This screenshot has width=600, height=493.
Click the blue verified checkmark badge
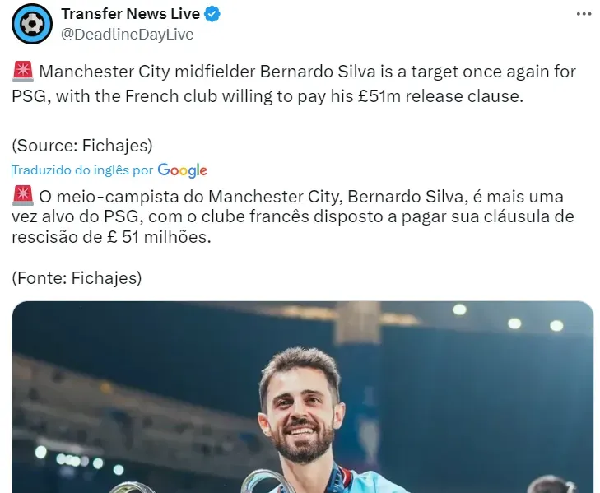212,14
